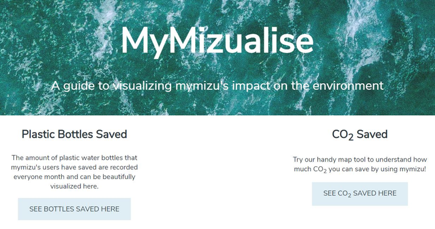Viewport: 435px width, 229px height.
Task: Click the SEE BOTTLES SAVED HERE button
Action: pos(74,209)
